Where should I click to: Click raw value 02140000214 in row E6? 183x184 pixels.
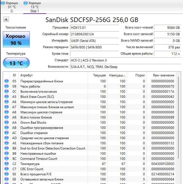[163, 174]
